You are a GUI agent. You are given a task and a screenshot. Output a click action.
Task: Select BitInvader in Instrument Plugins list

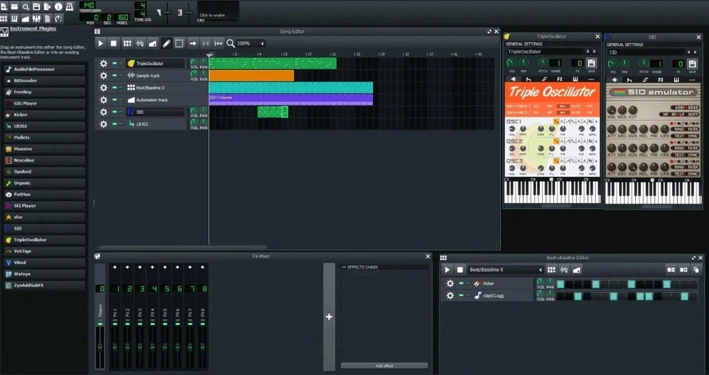pos(44,80)
